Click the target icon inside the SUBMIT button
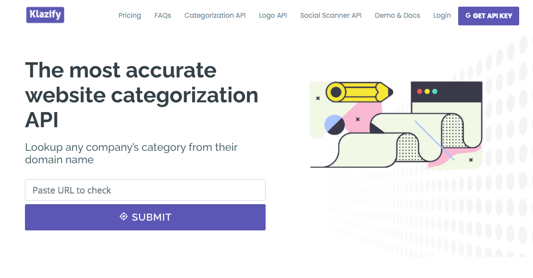533x278 pixels. [123, 217]
